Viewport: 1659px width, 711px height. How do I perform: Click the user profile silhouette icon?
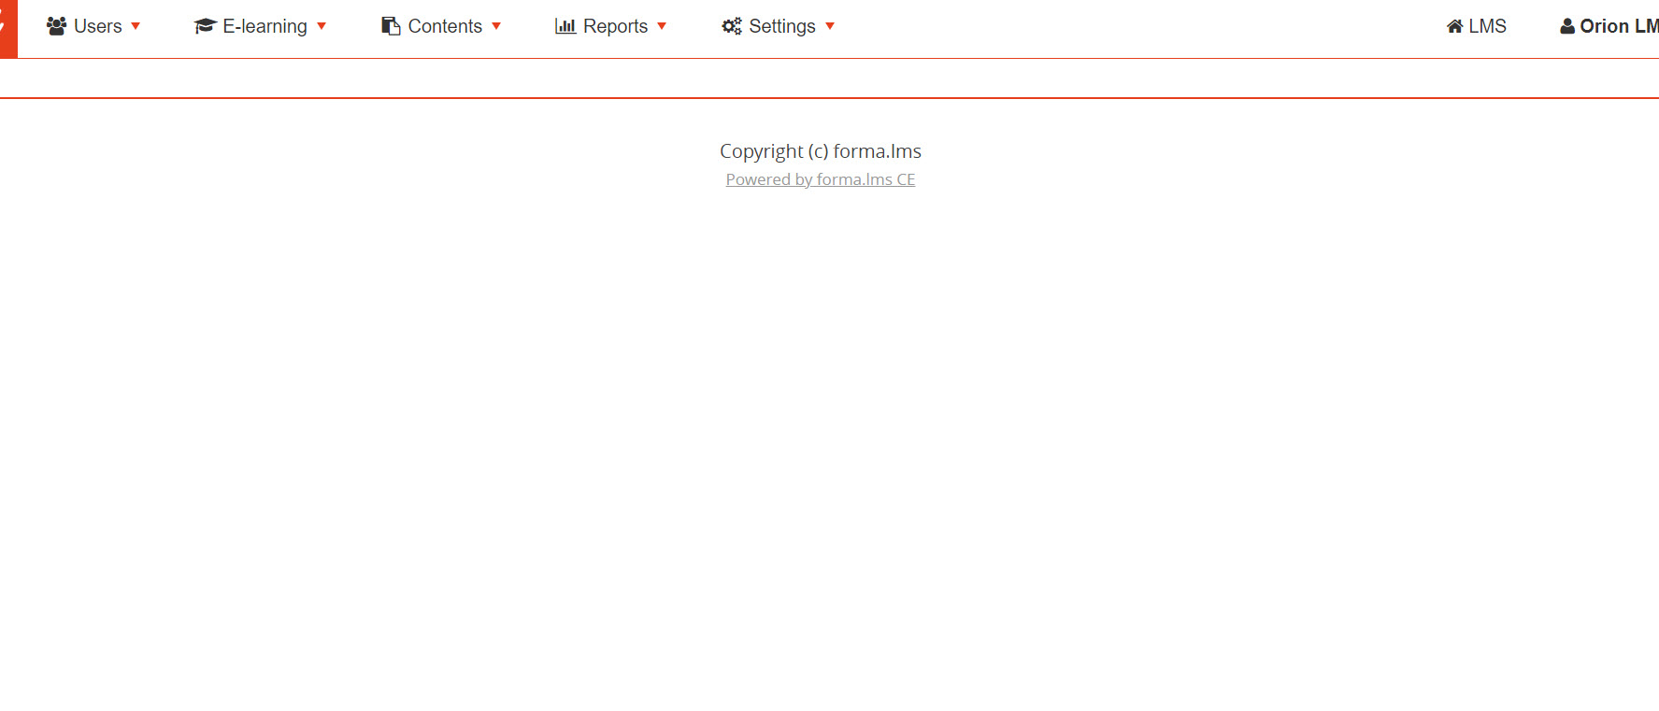pos(1567,26)
